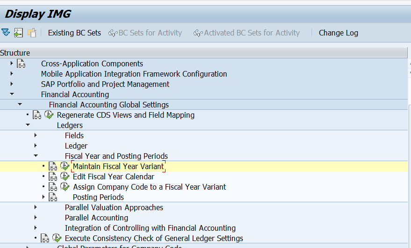Screen dimensions: 411x248
Task: Collapse Financial Accounting node
Action: click(x=12, y=94)
